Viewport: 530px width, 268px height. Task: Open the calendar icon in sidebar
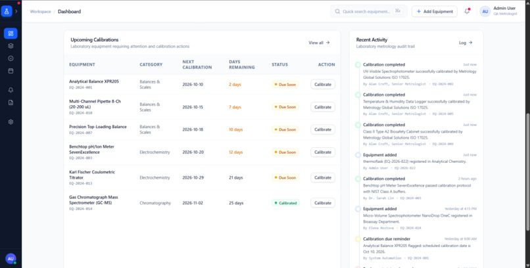11,71
